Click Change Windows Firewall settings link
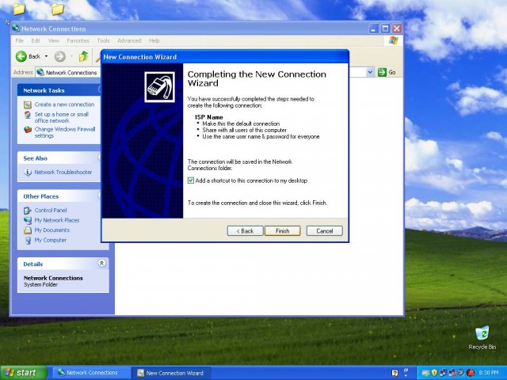 [x=65, y=132]
